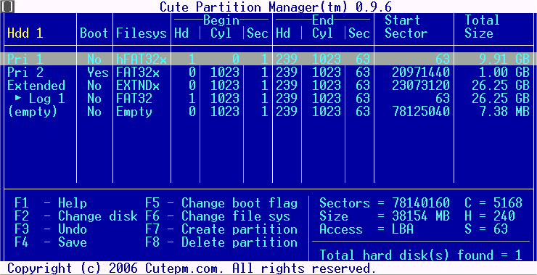The image size is (537, 275).
Task: Click F8 - Delete partition
Action: coord(221,242)
